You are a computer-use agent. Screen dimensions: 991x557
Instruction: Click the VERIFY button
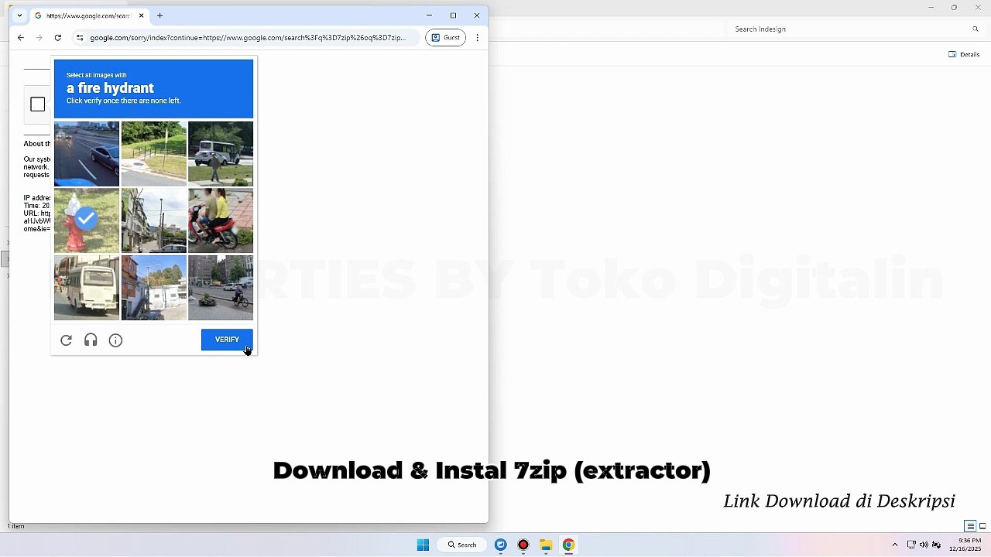[x=227, y=340]
